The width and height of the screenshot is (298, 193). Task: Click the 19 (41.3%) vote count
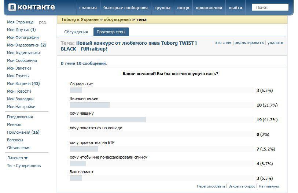pyautogui.click(x=267, y=120)
